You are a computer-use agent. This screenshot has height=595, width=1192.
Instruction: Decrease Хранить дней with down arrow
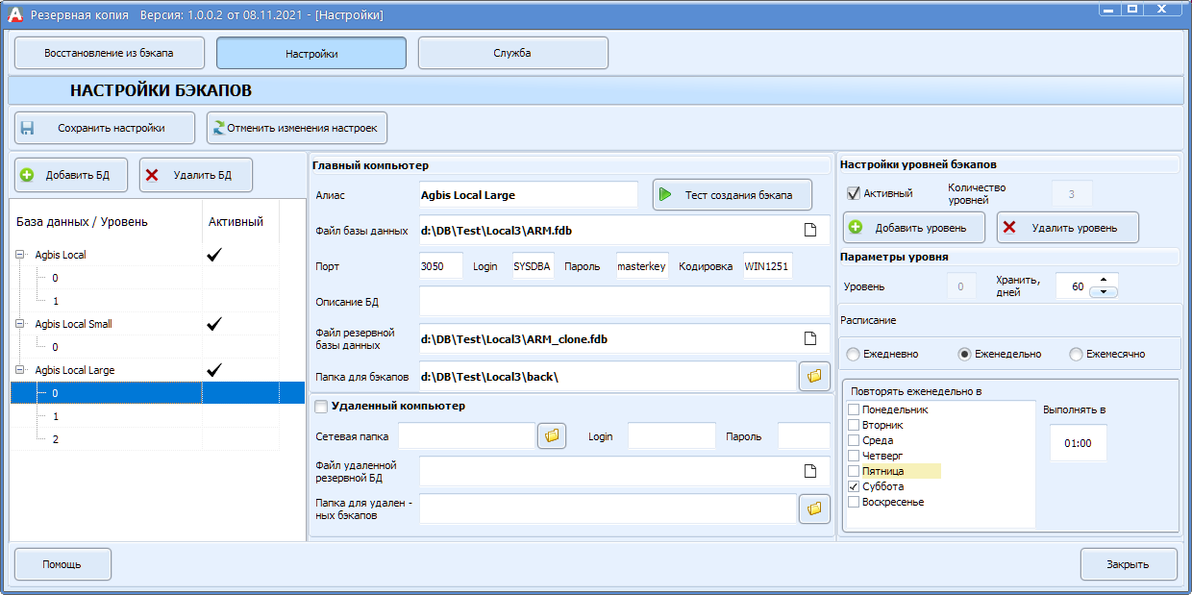pyautogui.click(x=1104, y=291)
